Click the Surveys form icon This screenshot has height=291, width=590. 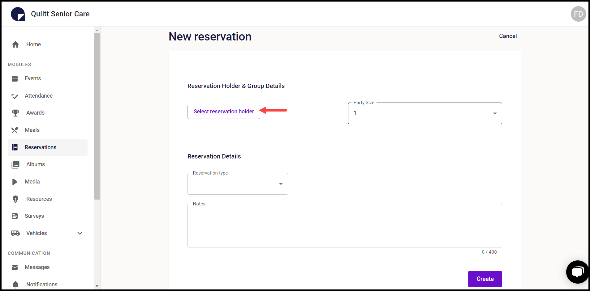(x=15, y=216)
